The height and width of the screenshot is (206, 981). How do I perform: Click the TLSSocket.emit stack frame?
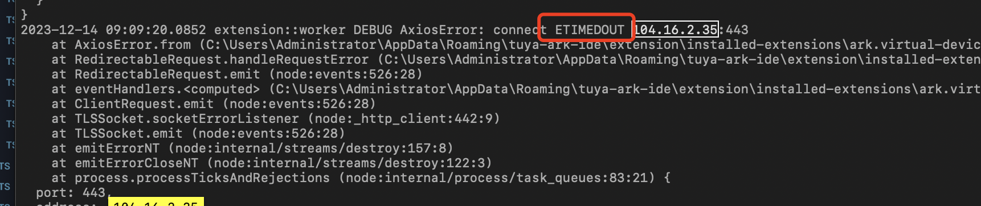(x=129, y=133)
